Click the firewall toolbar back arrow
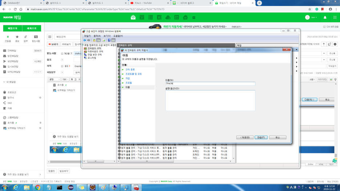 [x=85, y=40]
